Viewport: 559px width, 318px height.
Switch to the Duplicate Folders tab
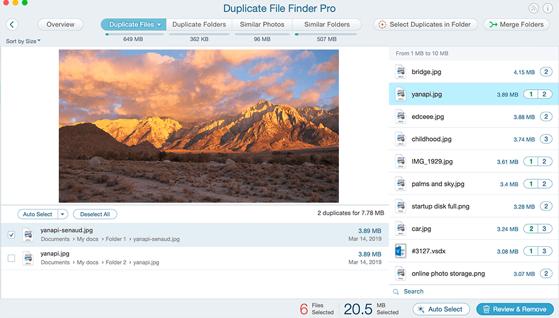point(199,24)
